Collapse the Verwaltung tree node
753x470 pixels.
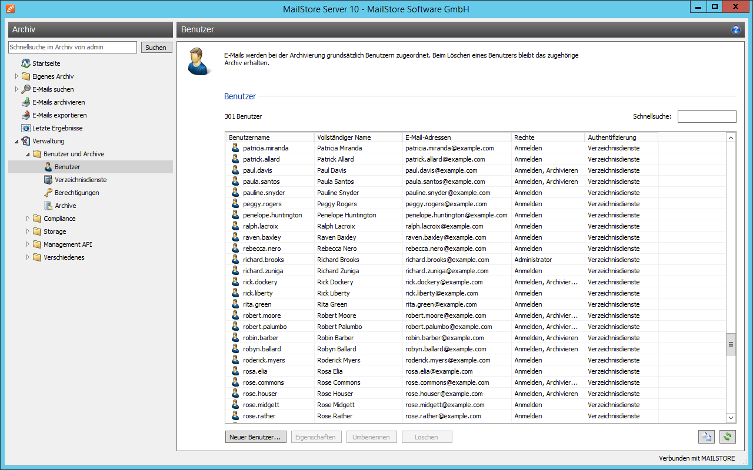tap(16, 141)
